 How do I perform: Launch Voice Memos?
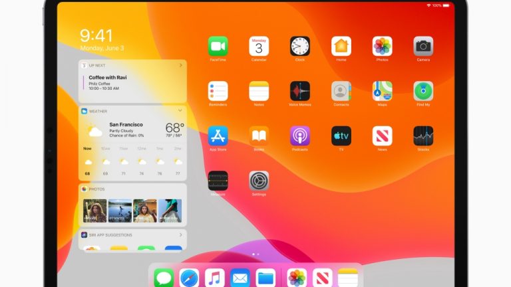pyautogui.click(x=300, y=91)
